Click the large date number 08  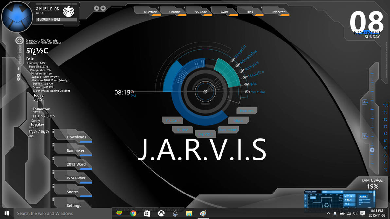[367, 22]
